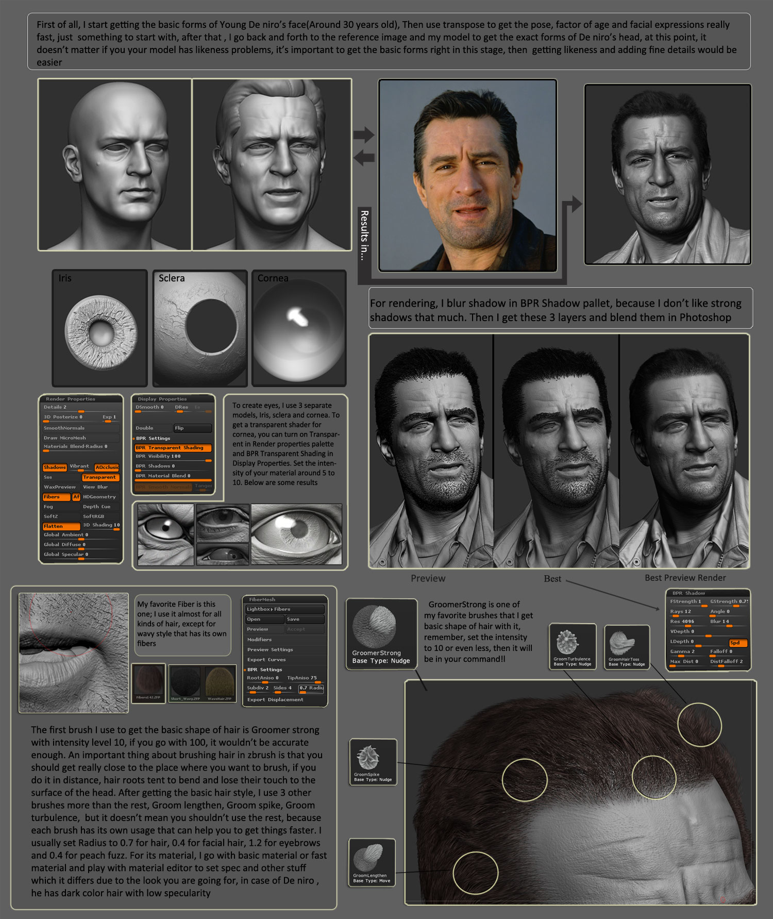Choose the Short_Wavy.ZFP fiber preset
Viewport: 773px width, 919px height.
tap(185, 681)
